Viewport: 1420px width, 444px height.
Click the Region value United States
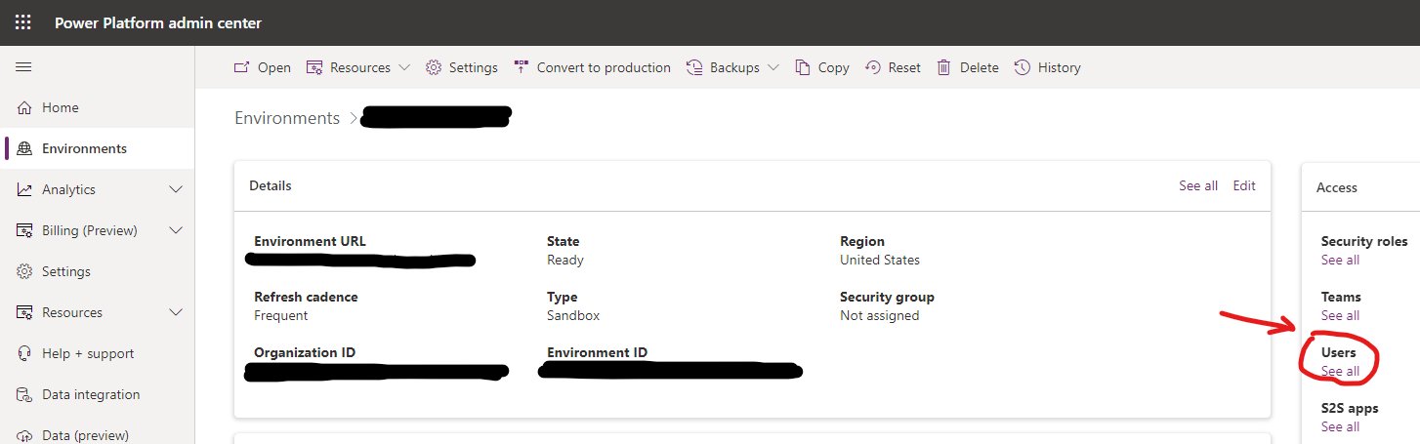(x=880, y=260)
